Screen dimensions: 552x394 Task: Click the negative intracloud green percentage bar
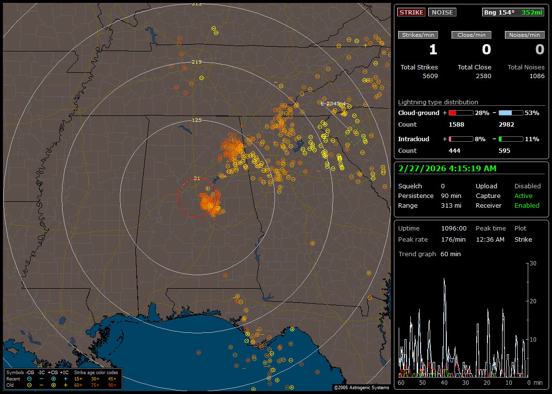pyautogui.click(x=511, y=139)
